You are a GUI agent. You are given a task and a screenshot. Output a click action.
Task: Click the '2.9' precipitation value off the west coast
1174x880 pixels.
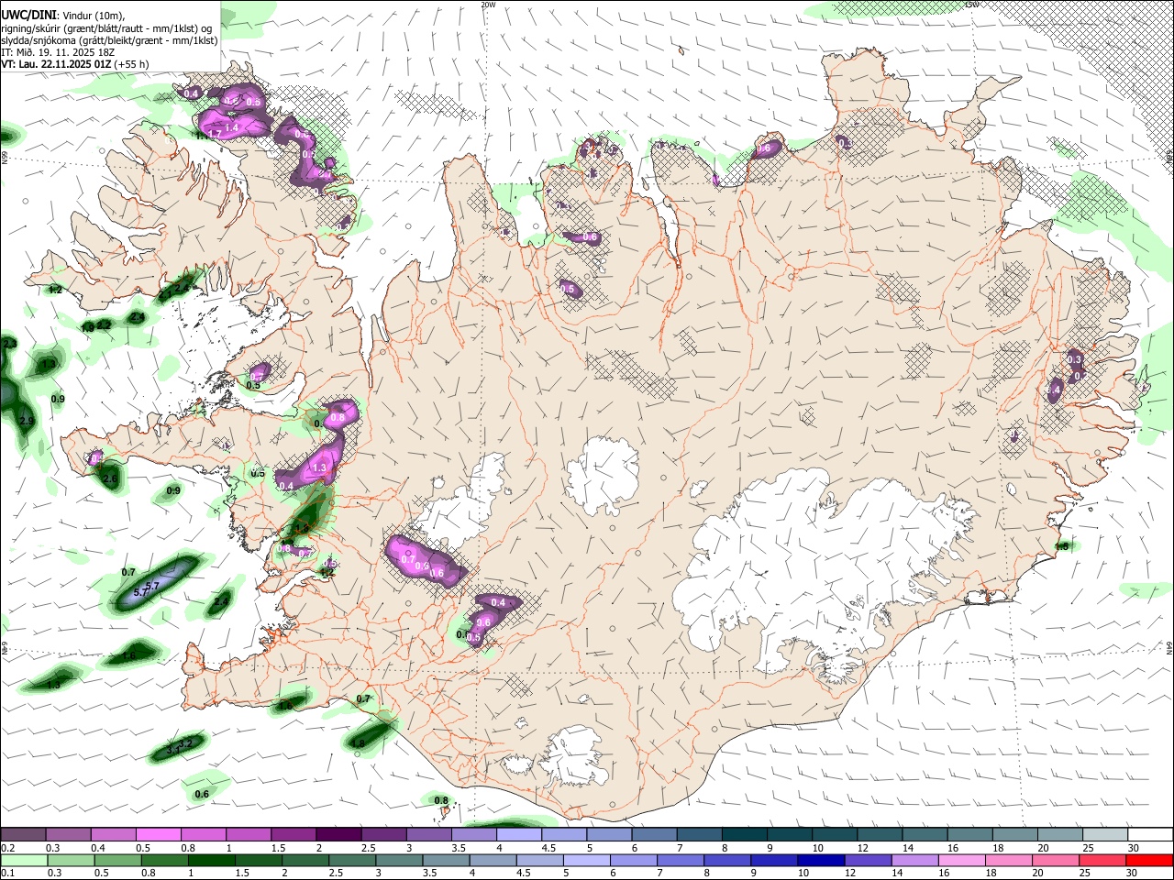coord(27,421)
